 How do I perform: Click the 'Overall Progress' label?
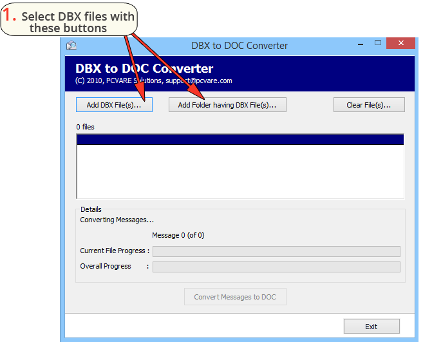click(106, 266)
